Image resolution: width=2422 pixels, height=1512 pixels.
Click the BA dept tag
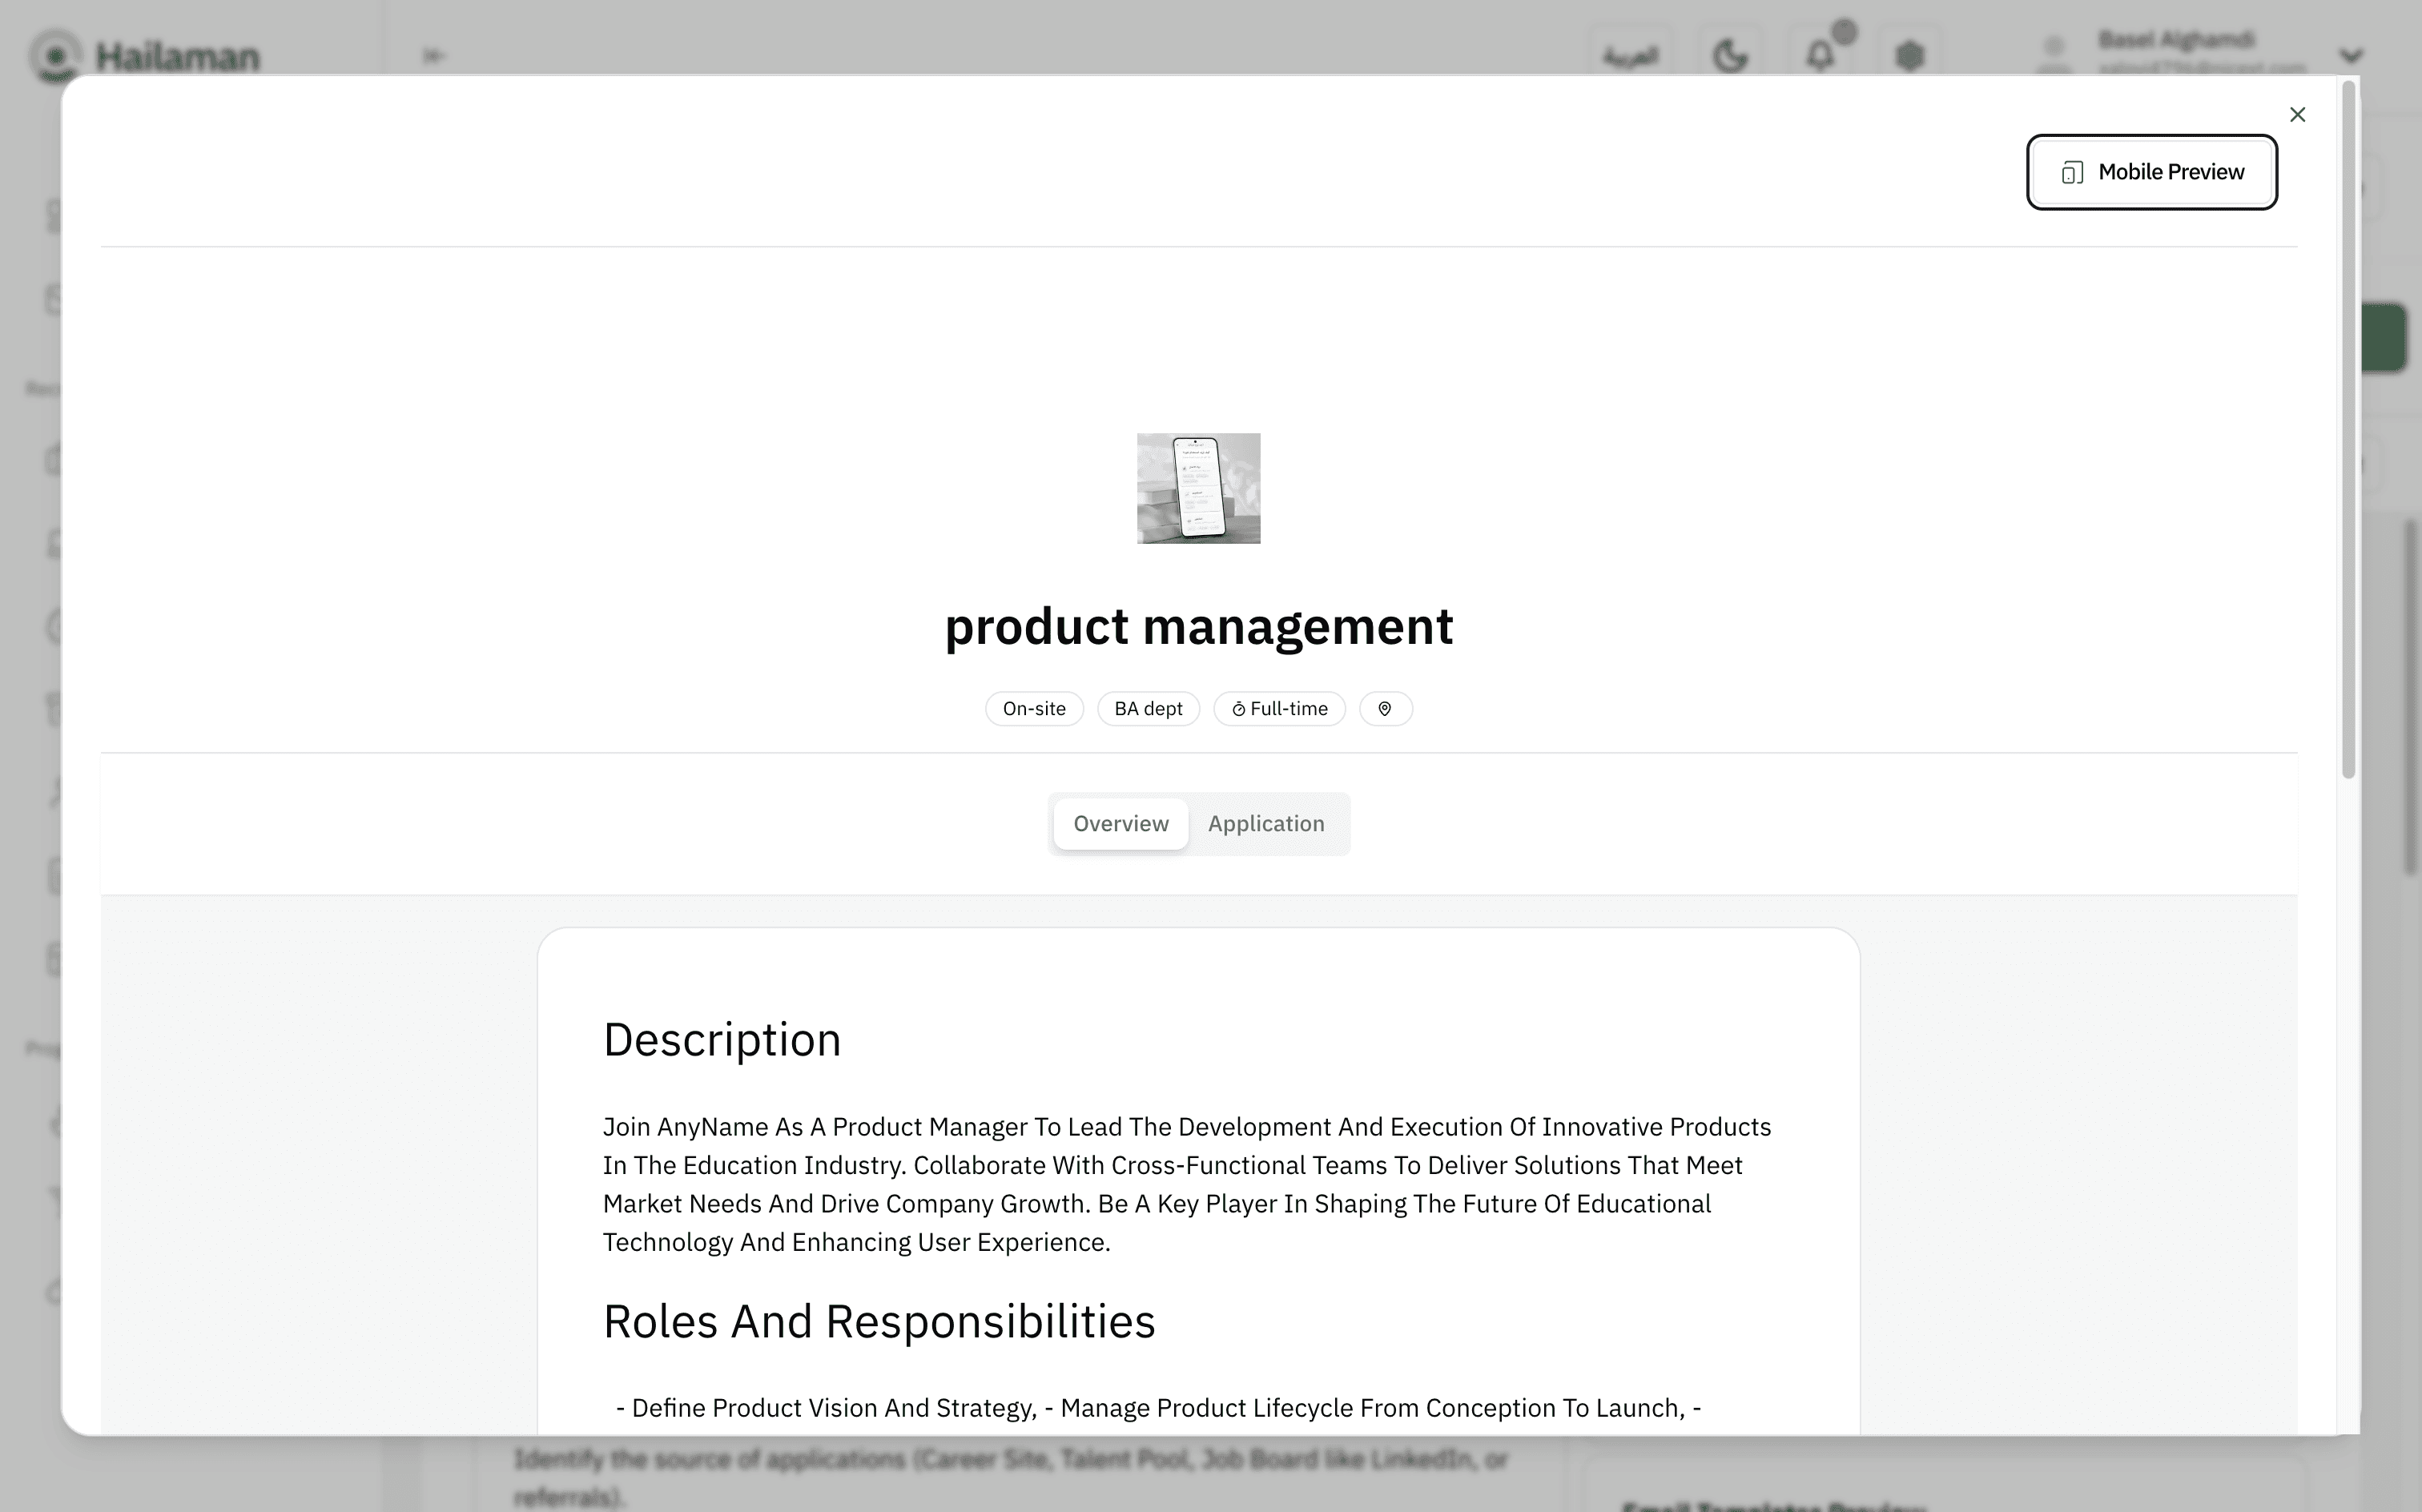(1147, 709)
